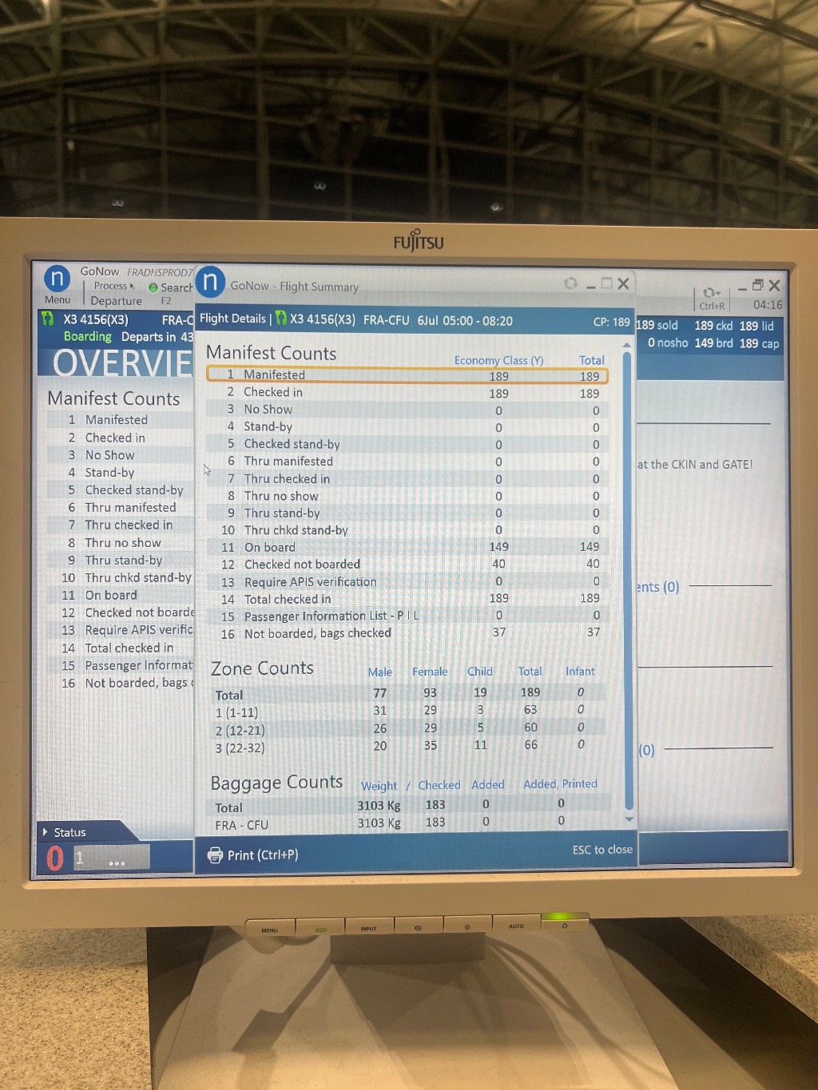This screenshot has width=818, height=1090.
Task: Click the flight icon in main window header
Action: (48, 319)
